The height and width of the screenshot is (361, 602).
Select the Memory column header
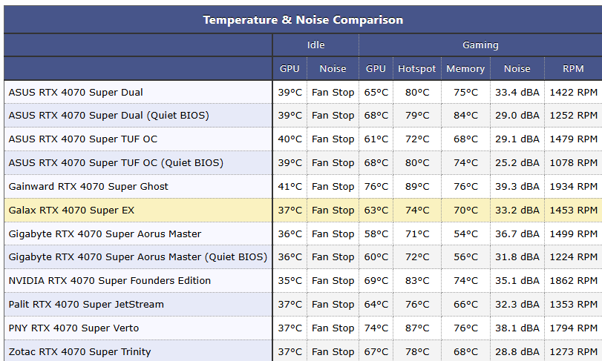465,69
